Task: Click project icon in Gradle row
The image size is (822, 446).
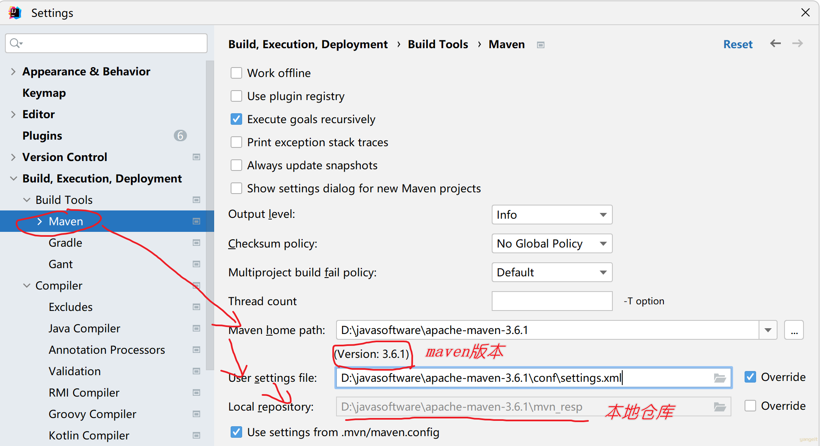Action: click(196, 243)
